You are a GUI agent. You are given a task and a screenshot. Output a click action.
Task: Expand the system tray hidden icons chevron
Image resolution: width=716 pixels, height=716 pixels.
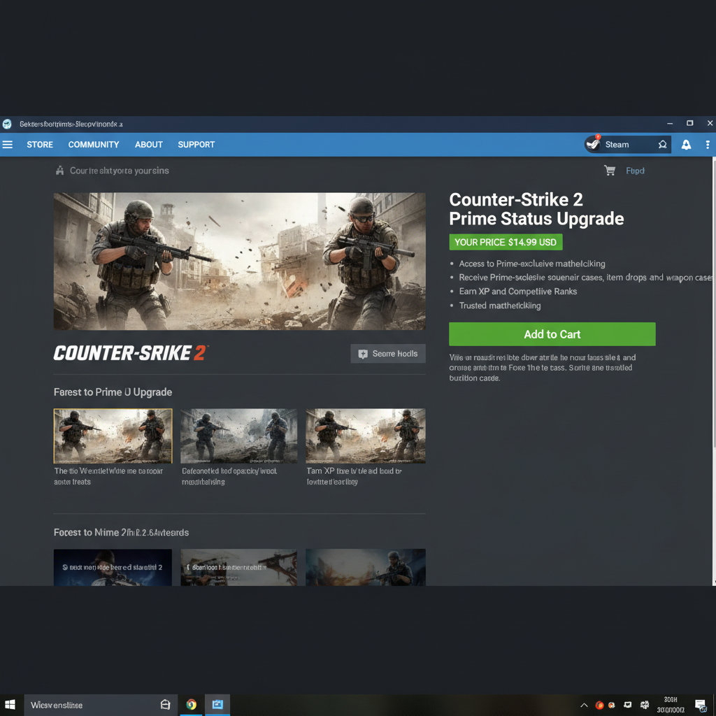tap(584, 705)
